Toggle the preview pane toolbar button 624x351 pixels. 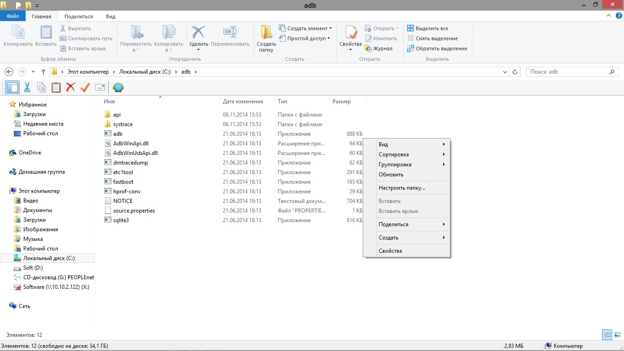(12, 87)
